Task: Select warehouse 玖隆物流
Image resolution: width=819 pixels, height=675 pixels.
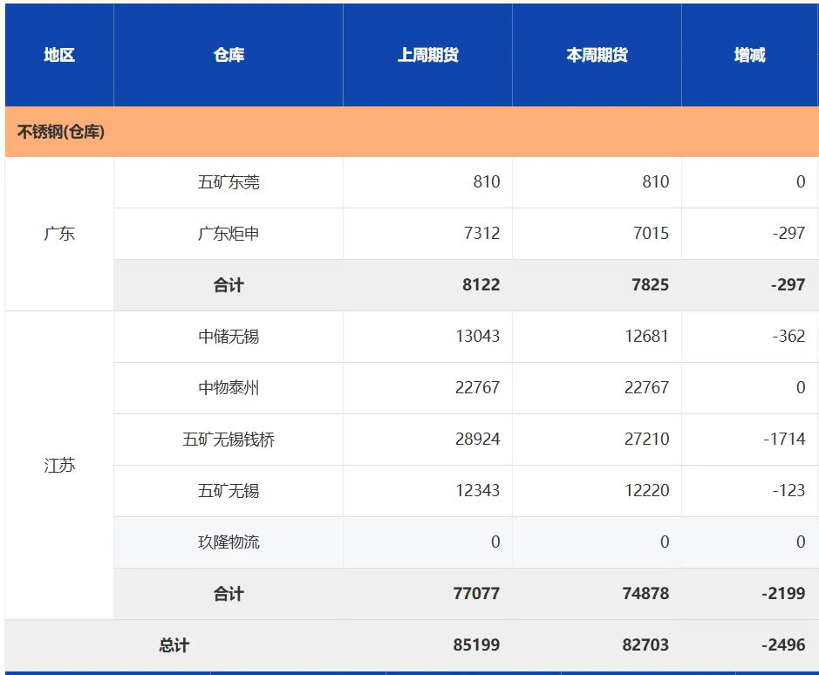Action: click(229, 542)
